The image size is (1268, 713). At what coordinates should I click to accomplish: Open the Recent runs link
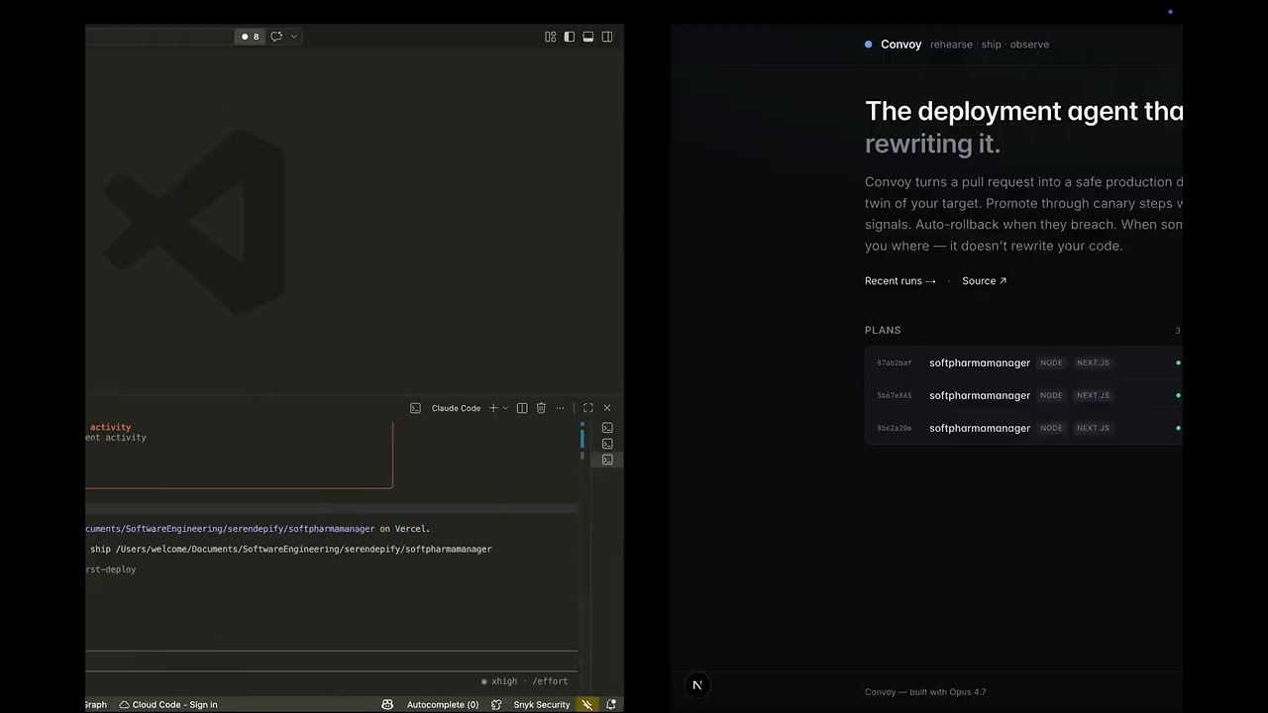pos(899,281)
